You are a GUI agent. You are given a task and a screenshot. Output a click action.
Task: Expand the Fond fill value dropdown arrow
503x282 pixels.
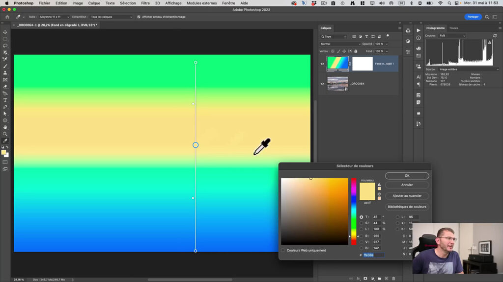(387, 51)
